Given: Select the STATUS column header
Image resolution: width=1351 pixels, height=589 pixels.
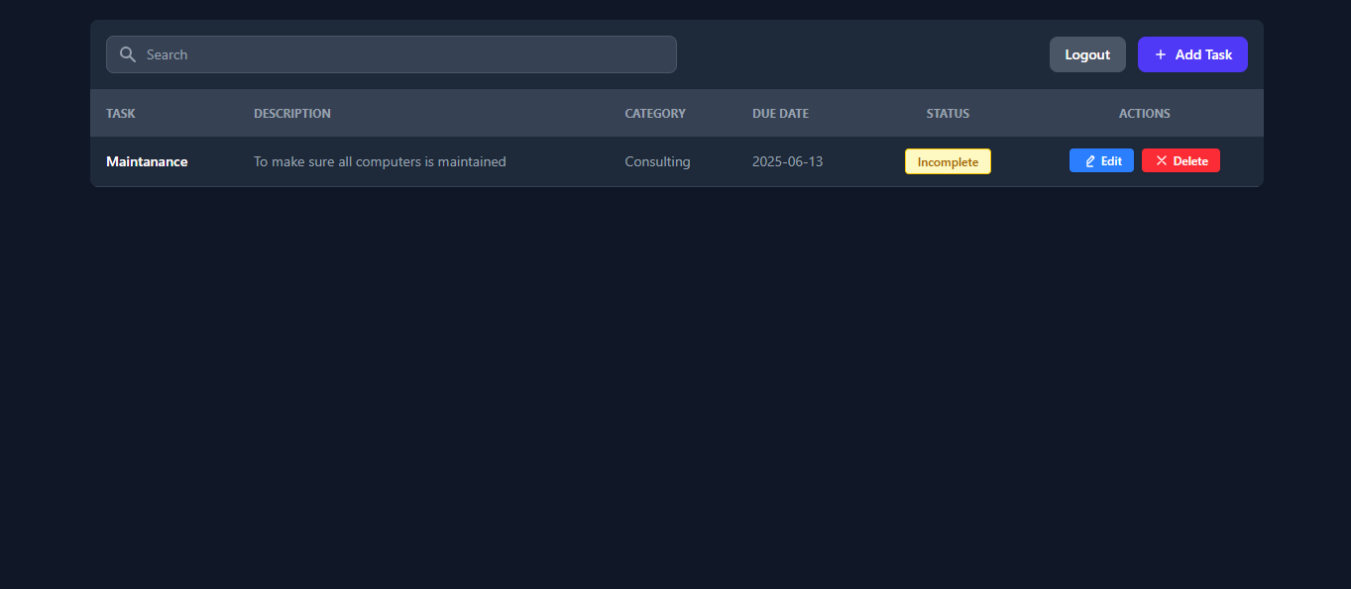Looking at the screenshot, I should point(947,113).
